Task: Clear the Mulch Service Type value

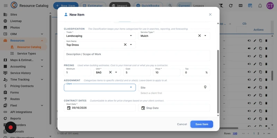Action: pyautogui.click(x=199, y=36)
